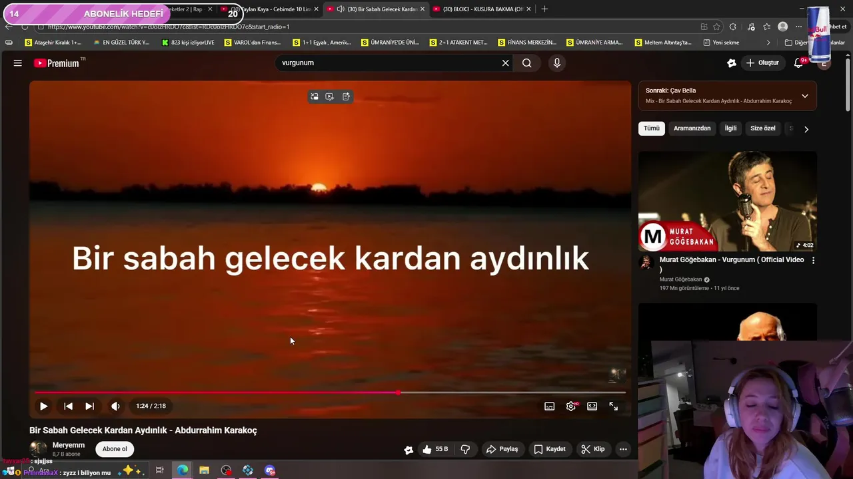Open the Vurgunum (Official Video) title link

pyautogui.click(x=732, y=264)
